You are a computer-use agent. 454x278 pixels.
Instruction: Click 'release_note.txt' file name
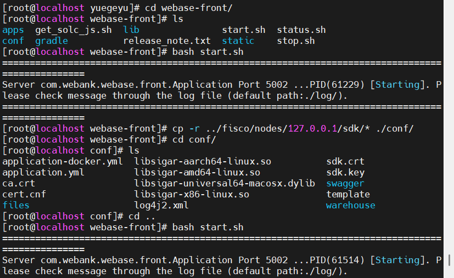click(167, 41)
